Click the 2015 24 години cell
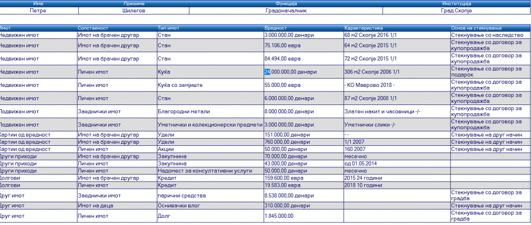The image size is (531, 225). tap(397, 178)
